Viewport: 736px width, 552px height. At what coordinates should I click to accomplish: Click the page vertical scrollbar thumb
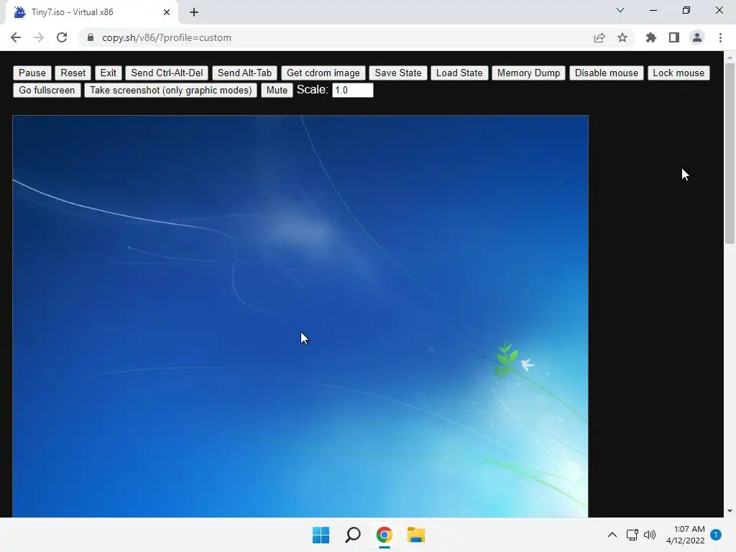(730, 153)
